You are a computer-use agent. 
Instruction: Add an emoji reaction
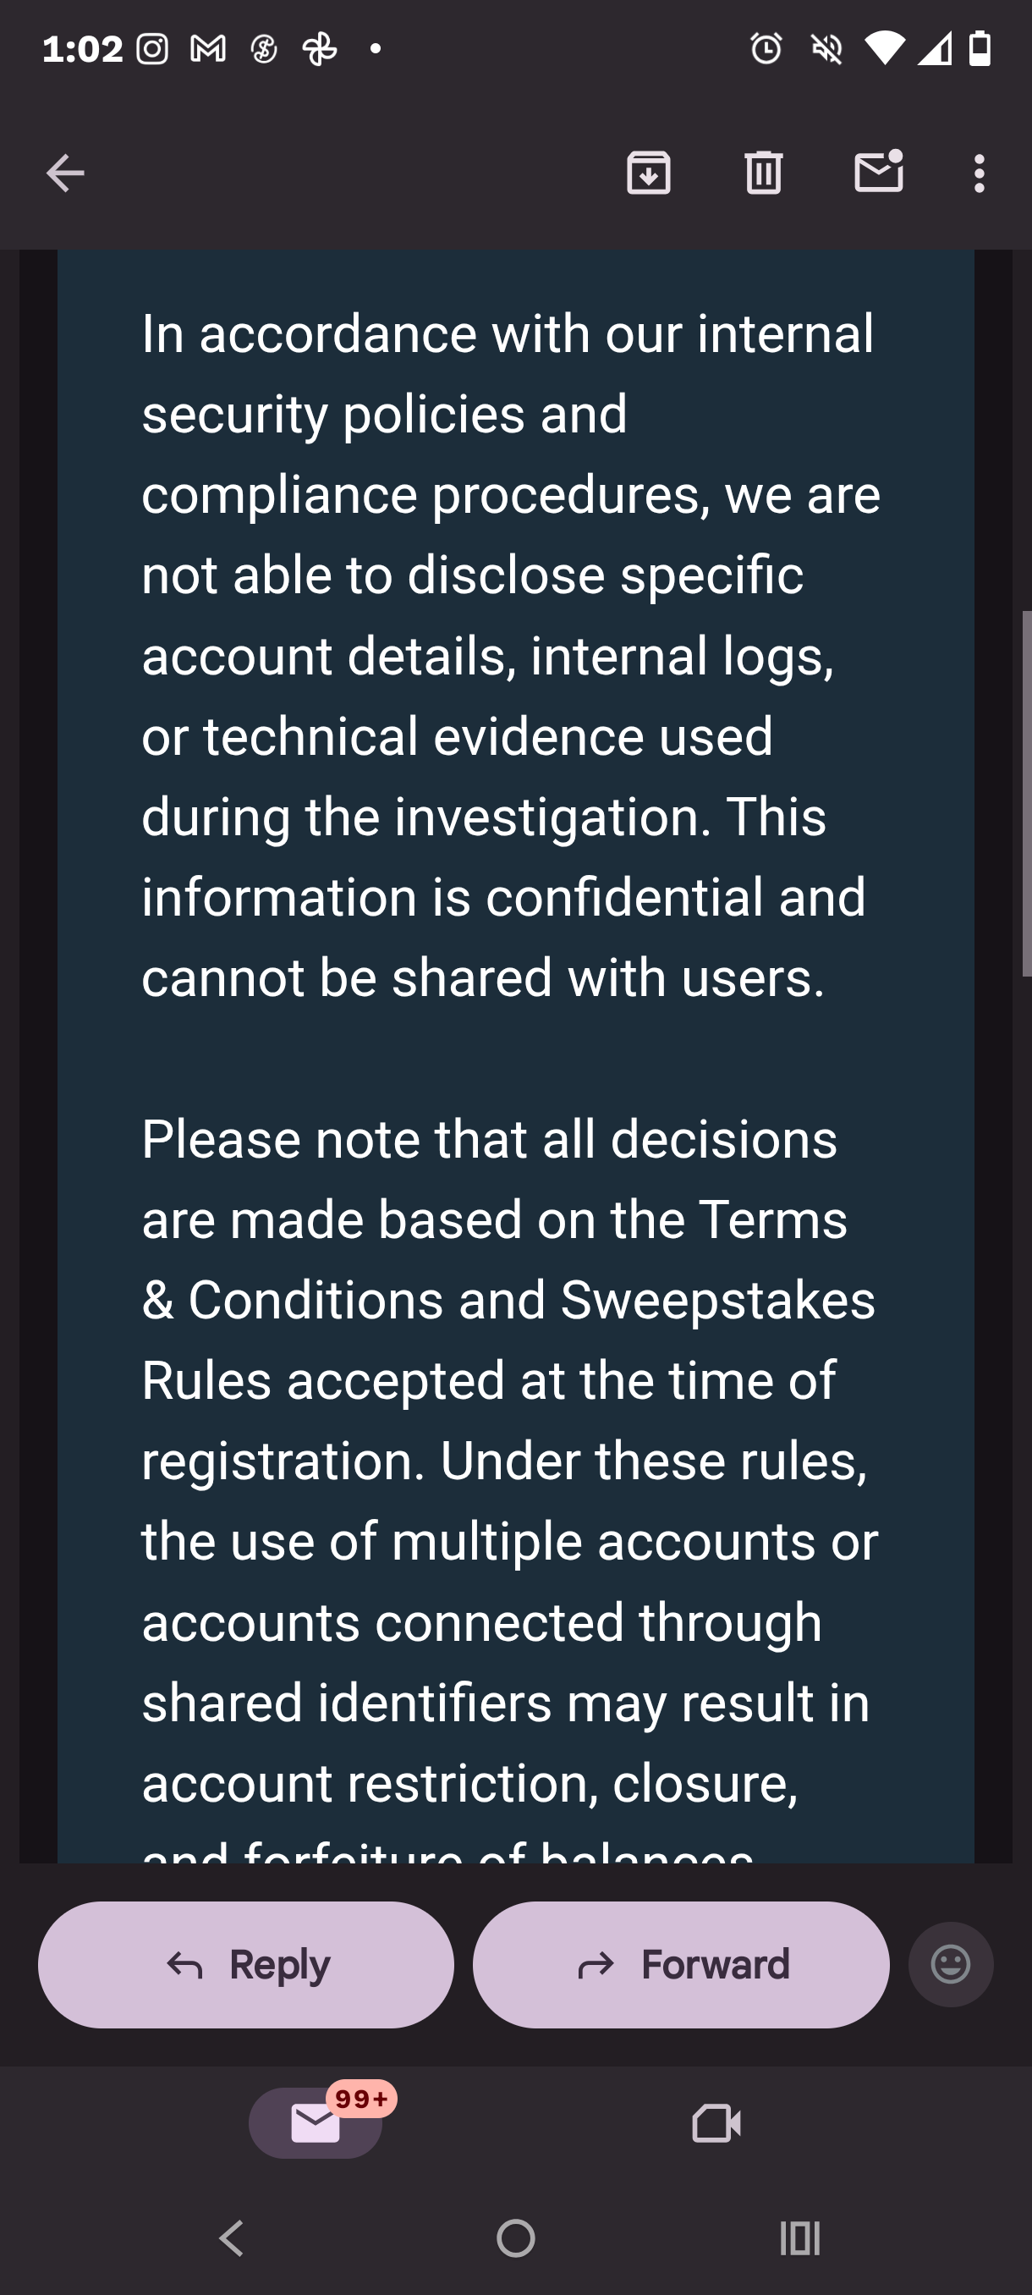(x=950, y=1964)
